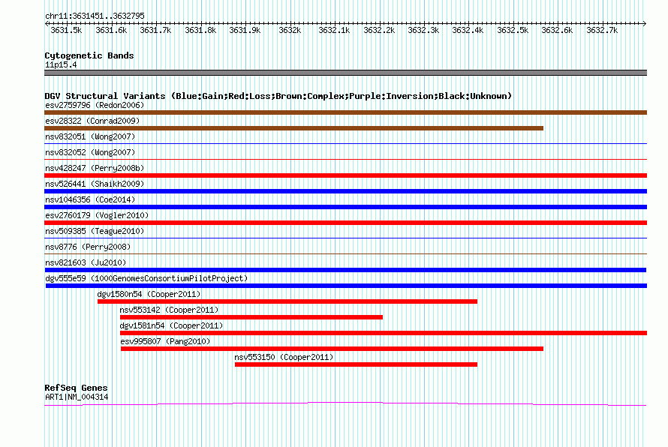668x447 pixels.
Task: Open the nsv553150 (Cooper2011) label
Action: 284,357
